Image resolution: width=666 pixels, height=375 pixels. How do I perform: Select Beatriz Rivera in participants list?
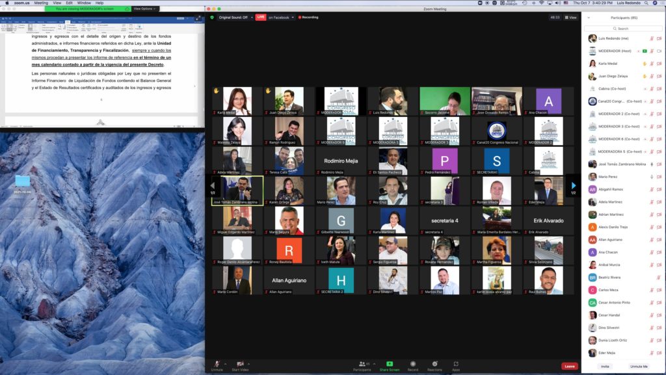click(x=622, y=278)
